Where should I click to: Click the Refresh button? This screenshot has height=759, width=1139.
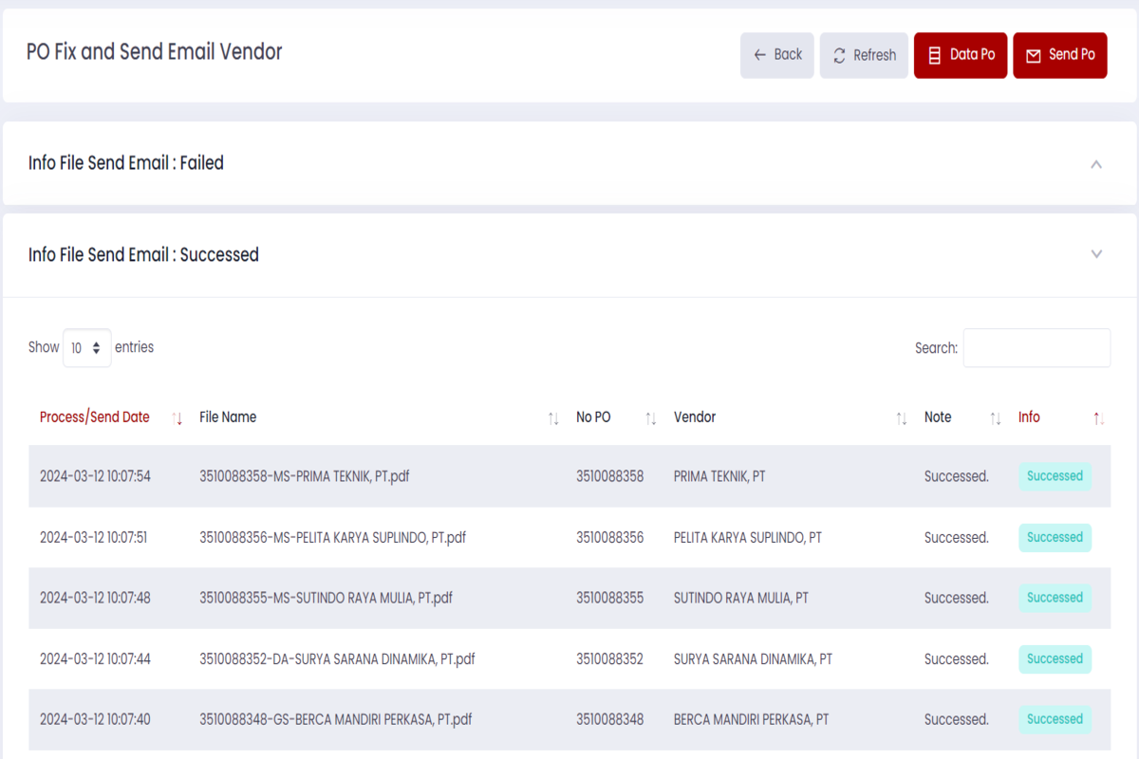click(864, 55)
